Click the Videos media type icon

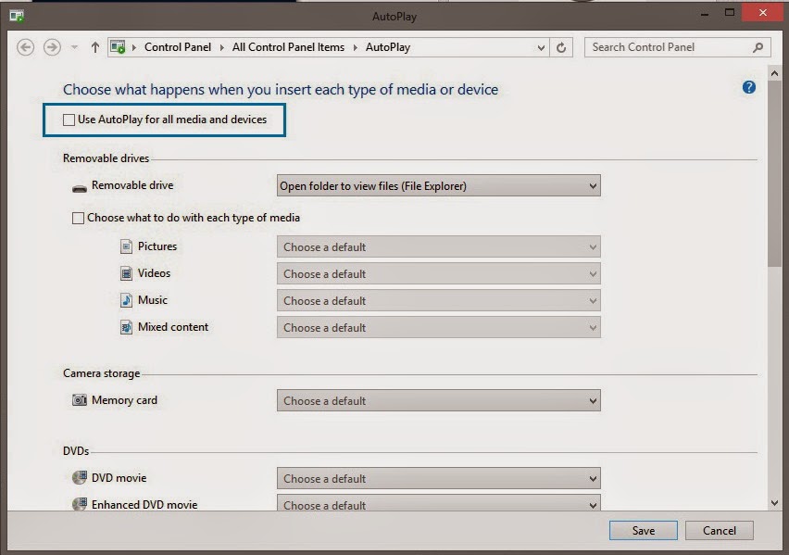[124, 273]
